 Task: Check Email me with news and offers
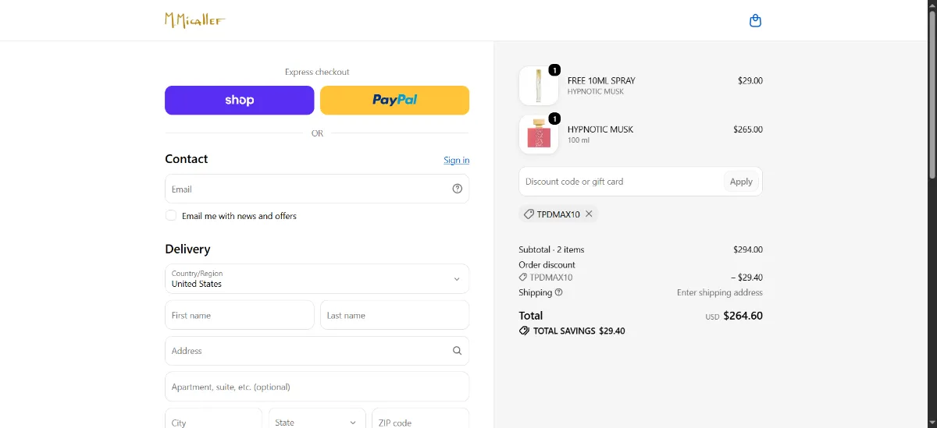point(171,215)
